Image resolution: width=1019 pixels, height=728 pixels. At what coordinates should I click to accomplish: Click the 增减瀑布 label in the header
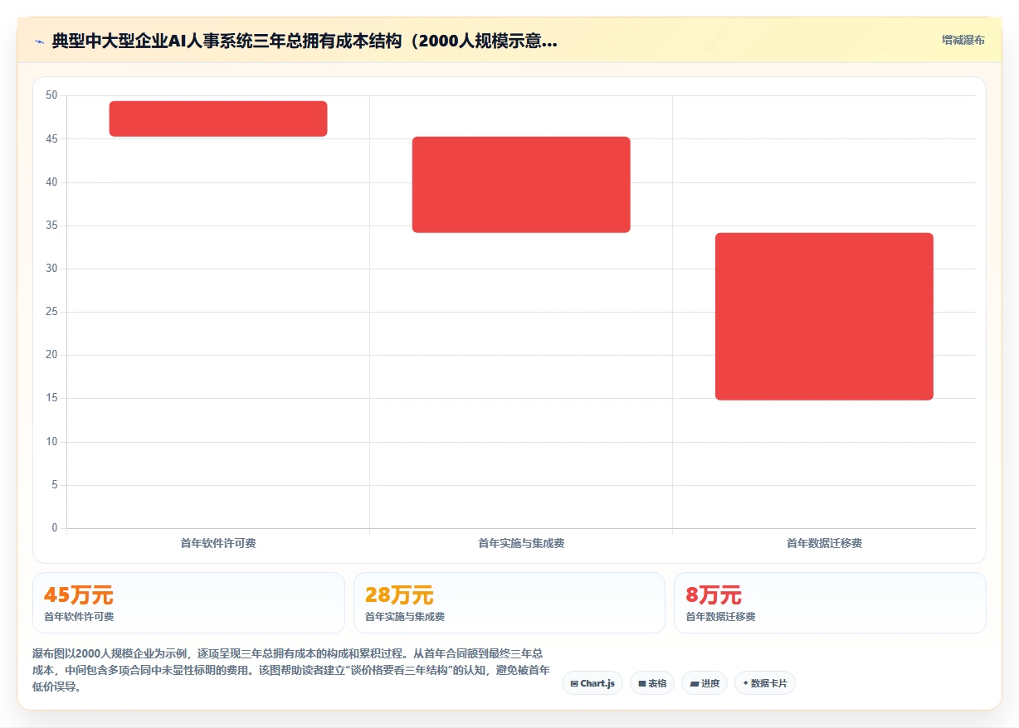[963, 40]
